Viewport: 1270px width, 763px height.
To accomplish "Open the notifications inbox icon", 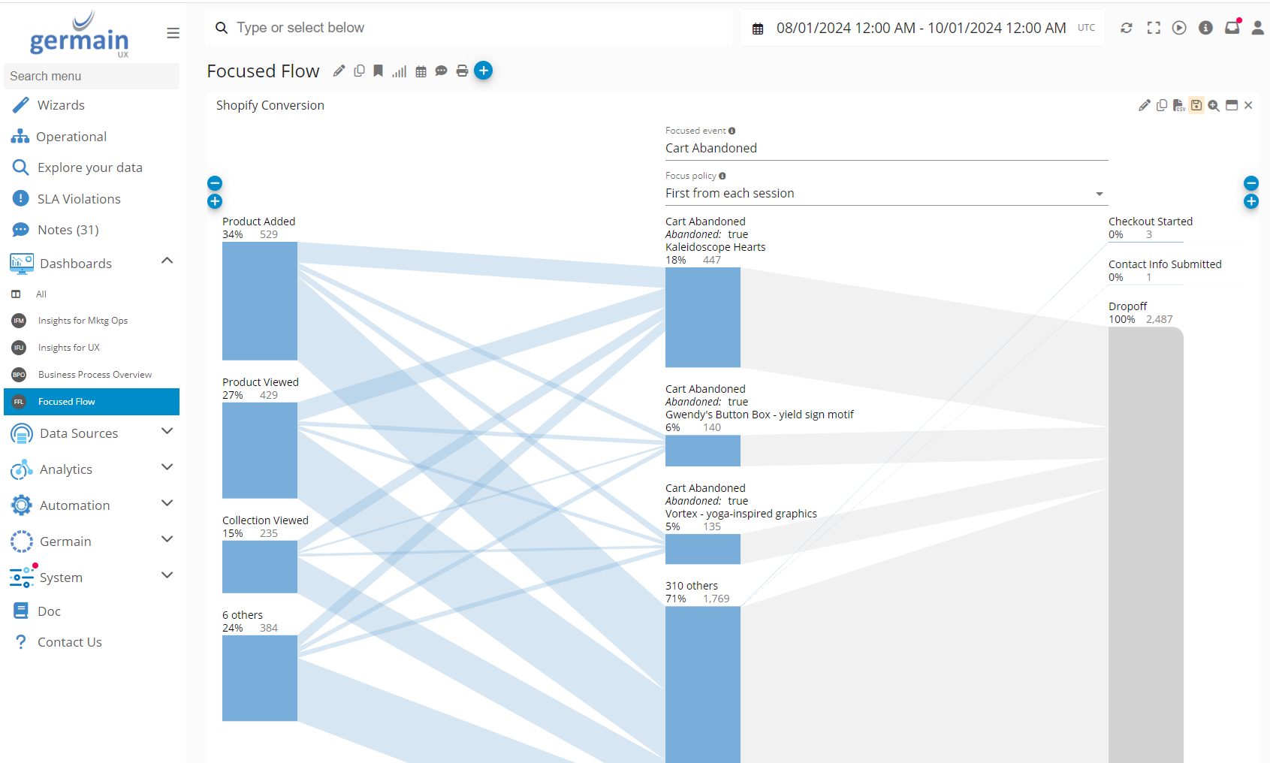I will pos(1232,28).
